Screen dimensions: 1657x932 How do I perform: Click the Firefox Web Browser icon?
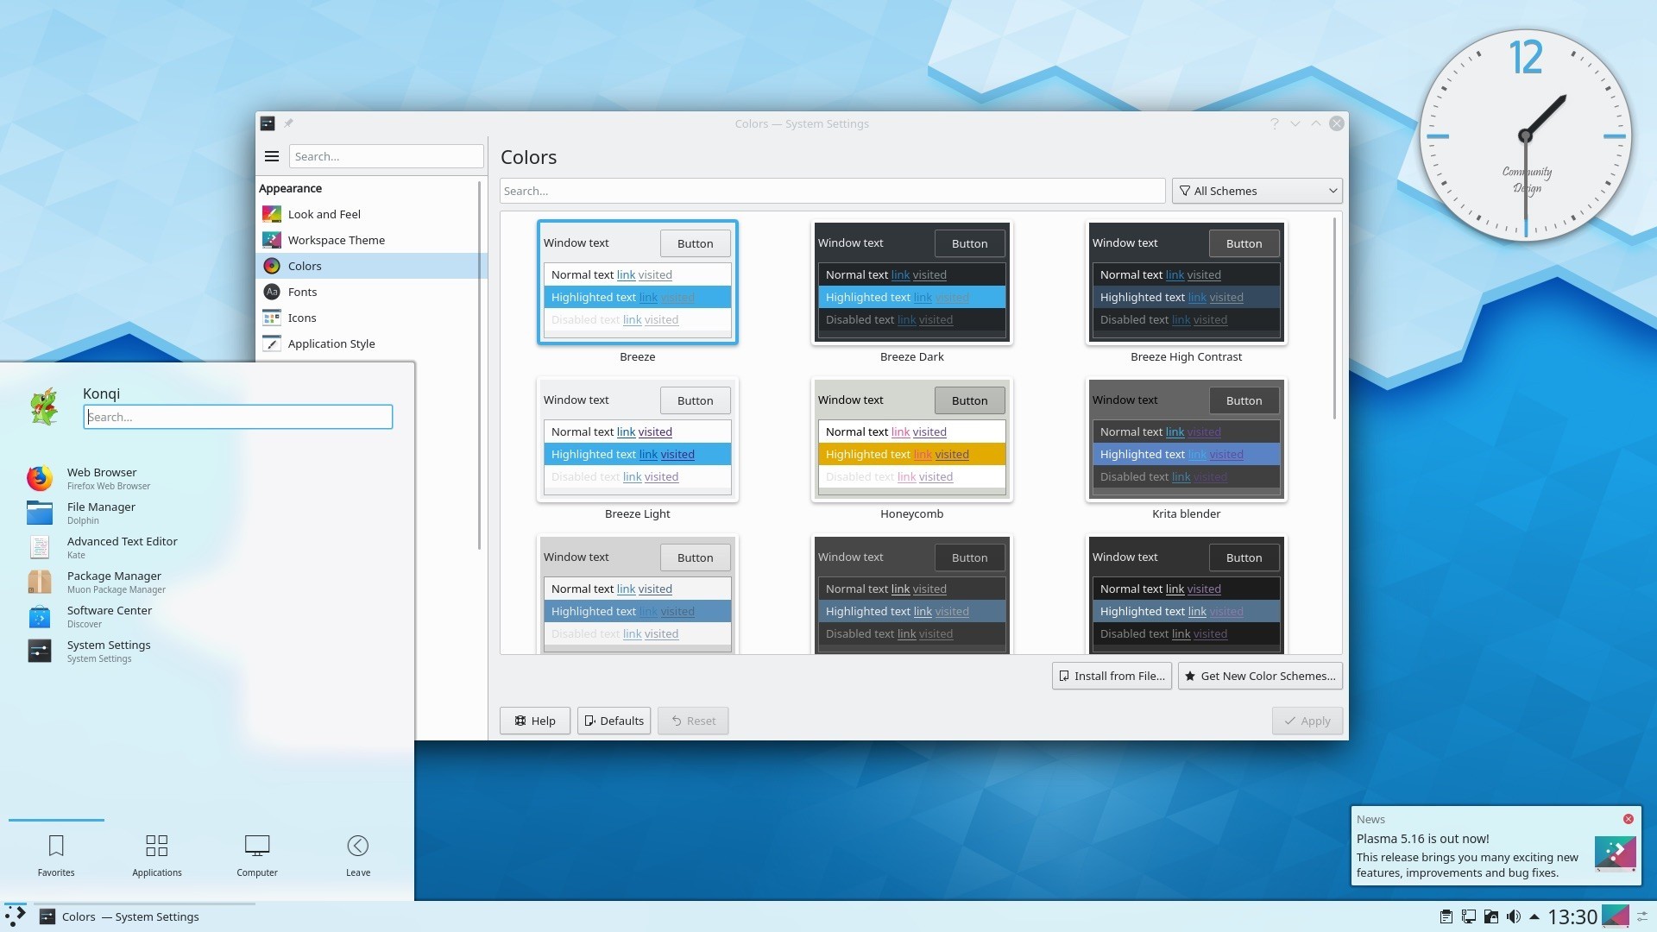point(38,477)
